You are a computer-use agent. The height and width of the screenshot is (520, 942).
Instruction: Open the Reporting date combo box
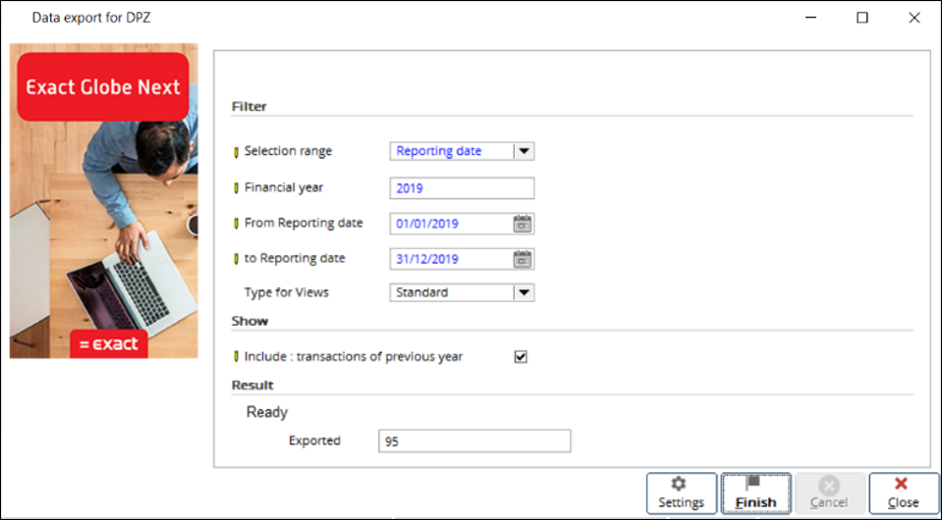pyautogui.click(x=462, y=151)
